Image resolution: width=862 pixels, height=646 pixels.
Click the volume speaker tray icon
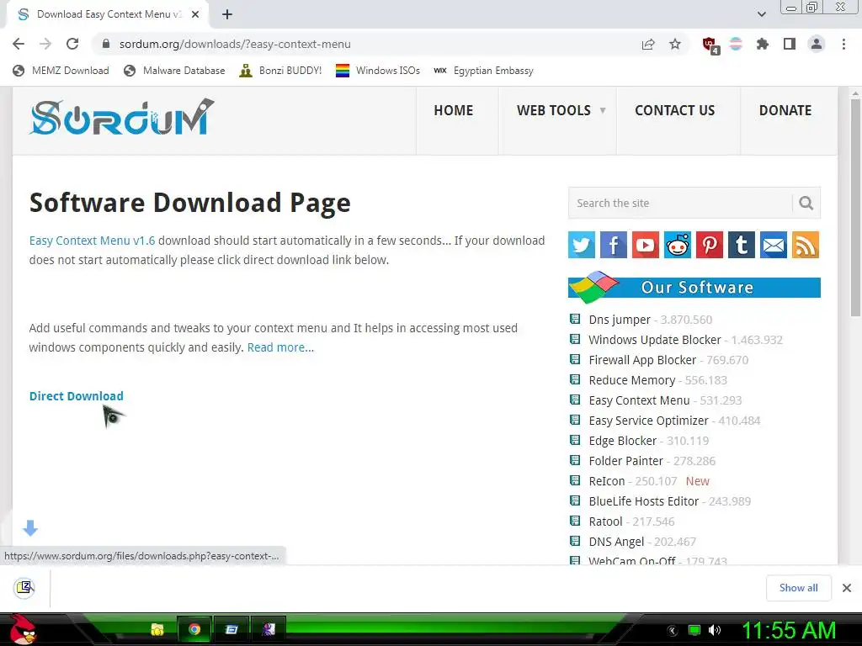tap(715, 630)
